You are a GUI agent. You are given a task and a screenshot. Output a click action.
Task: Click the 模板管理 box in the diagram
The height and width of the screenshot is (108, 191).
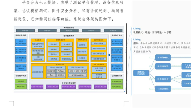click(x=69, y=31)
